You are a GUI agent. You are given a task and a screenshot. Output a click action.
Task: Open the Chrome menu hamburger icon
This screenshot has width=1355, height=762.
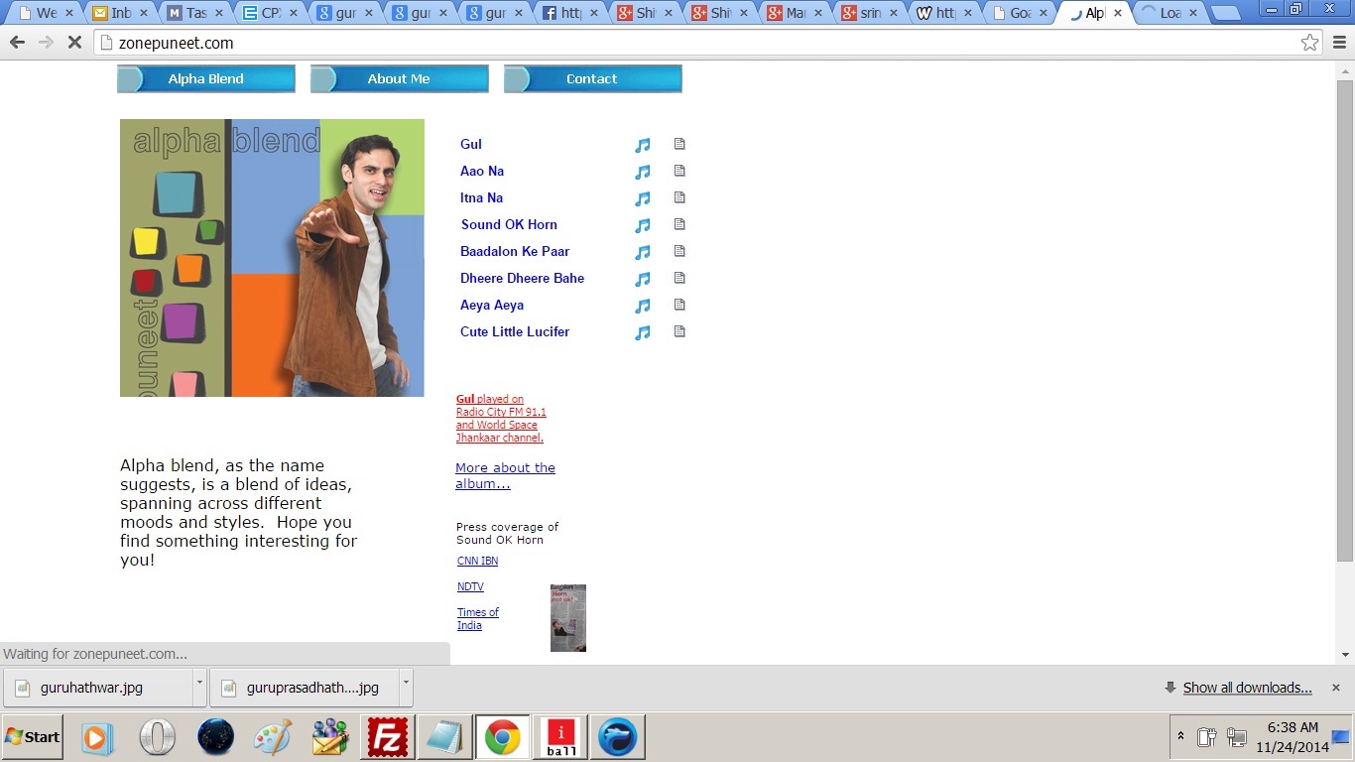pos(1339,43)
